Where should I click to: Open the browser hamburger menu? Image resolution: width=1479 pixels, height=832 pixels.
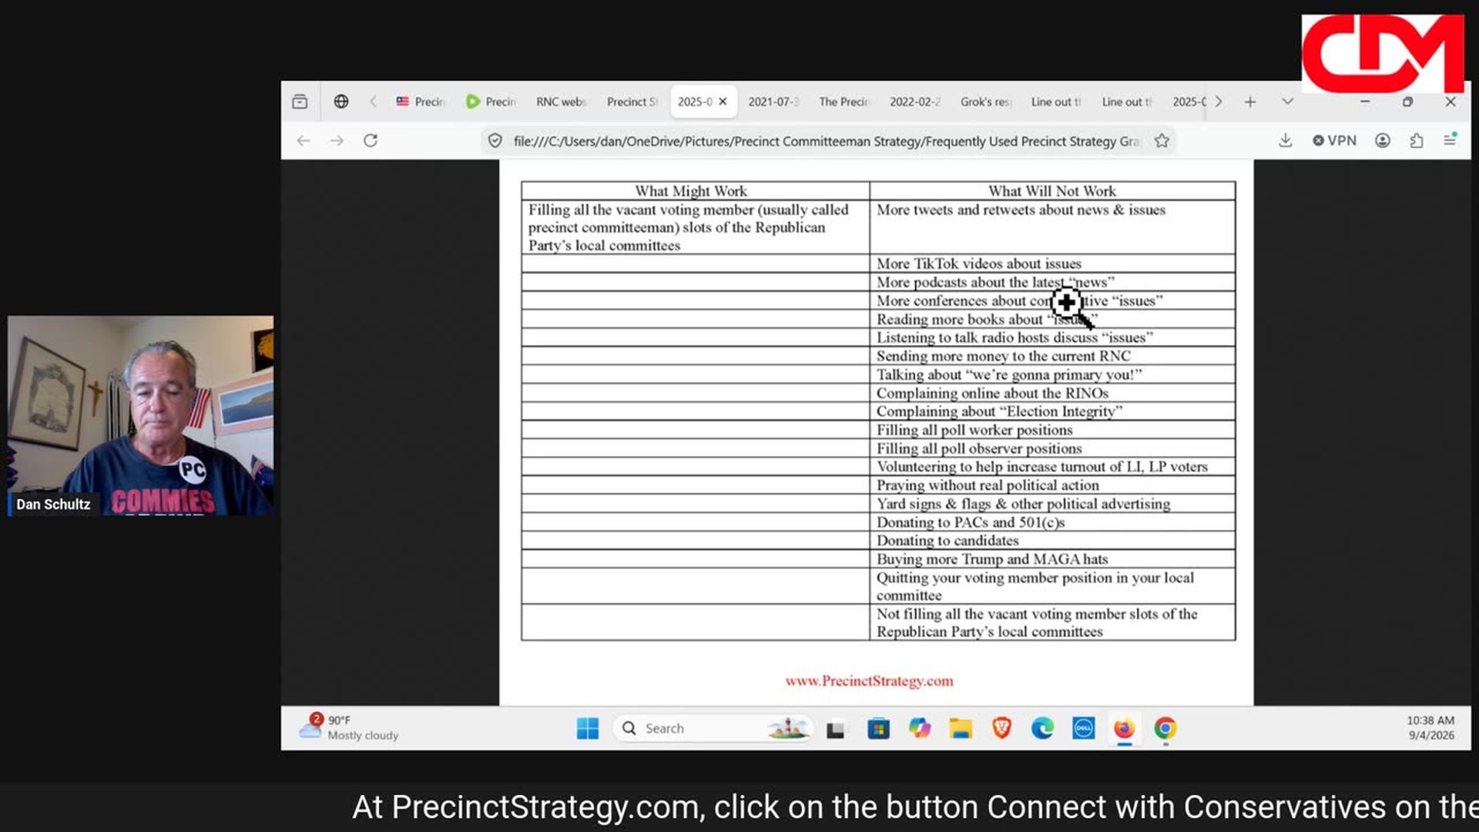coord(1450,140)
